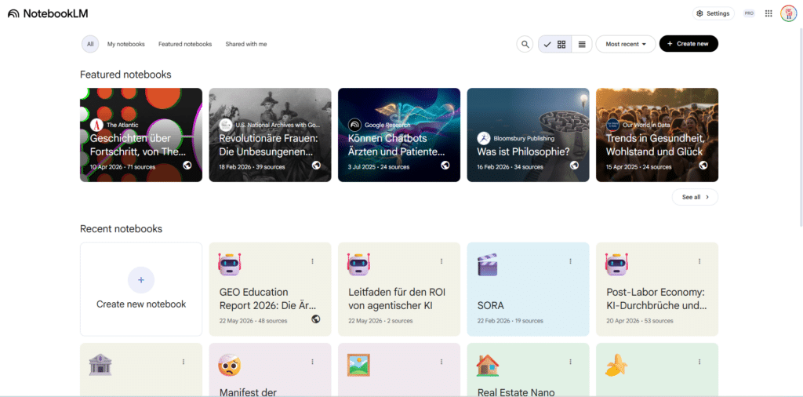Image resolution: width=803 pixels, height=397 pixels.
Task: Open more options on framed picture notebook
Action: pyautogui.click(x=441, y=362)
